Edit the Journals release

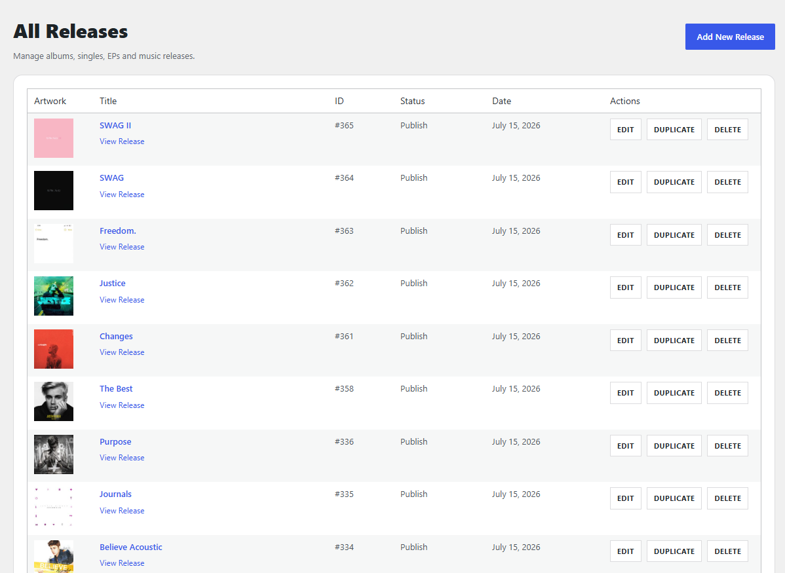tap(625, 498)
